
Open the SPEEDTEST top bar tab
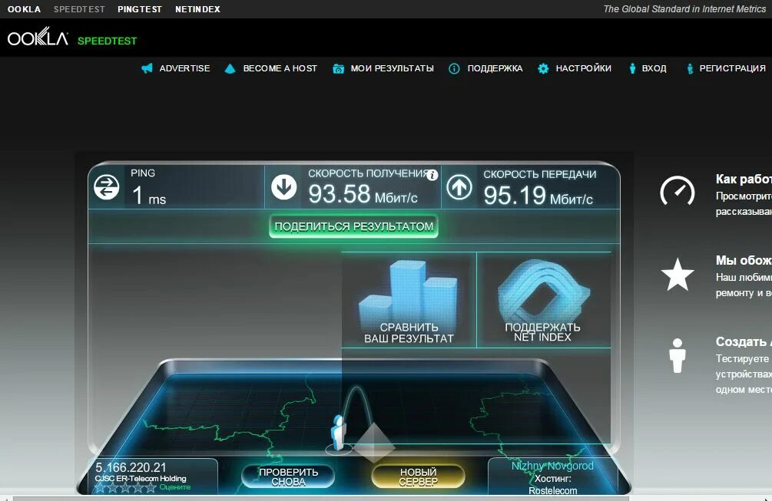(79, 9)
